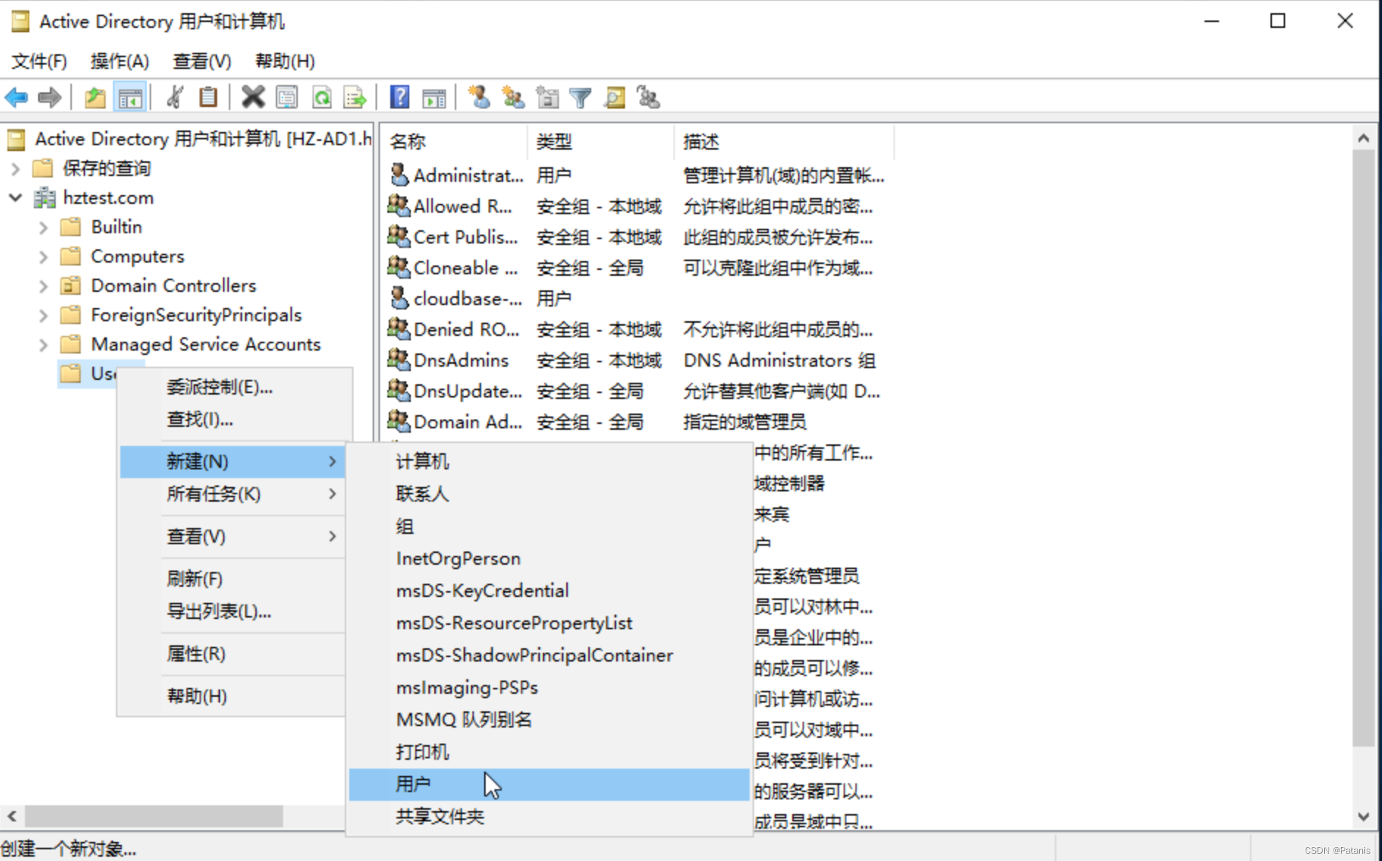Select 打印机 in the New submenu
The width and height of the screenshot is (1382, 861).
pyautogui.click(x=549, y=752)
